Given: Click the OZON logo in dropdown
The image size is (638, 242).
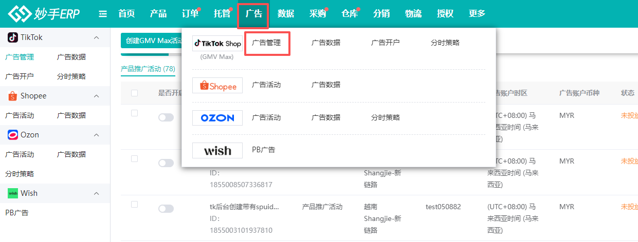Looking at the screenshot, I should (x=217, y=118).
